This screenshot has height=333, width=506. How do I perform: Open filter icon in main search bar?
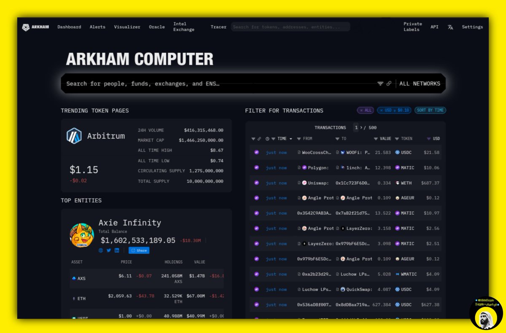click(x=380, y=83)
